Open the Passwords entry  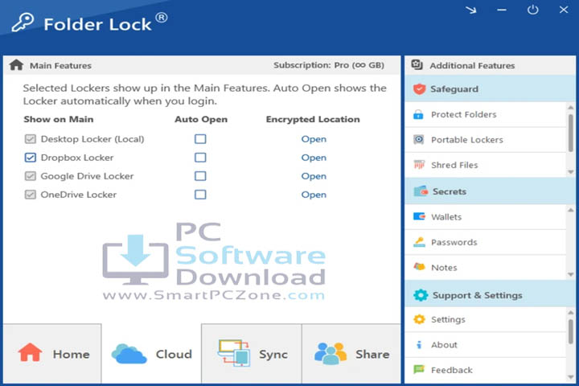486,242
